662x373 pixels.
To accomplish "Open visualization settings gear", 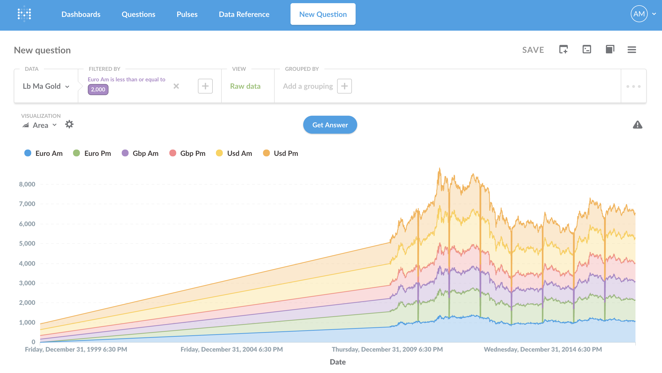I will (x=69, y=124).
